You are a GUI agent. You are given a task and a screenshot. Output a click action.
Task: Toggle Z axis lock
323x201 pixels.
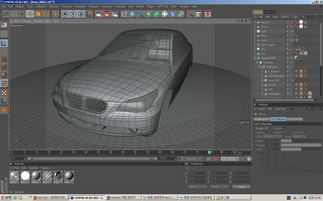pyautogui.click(x=81, y=14)
